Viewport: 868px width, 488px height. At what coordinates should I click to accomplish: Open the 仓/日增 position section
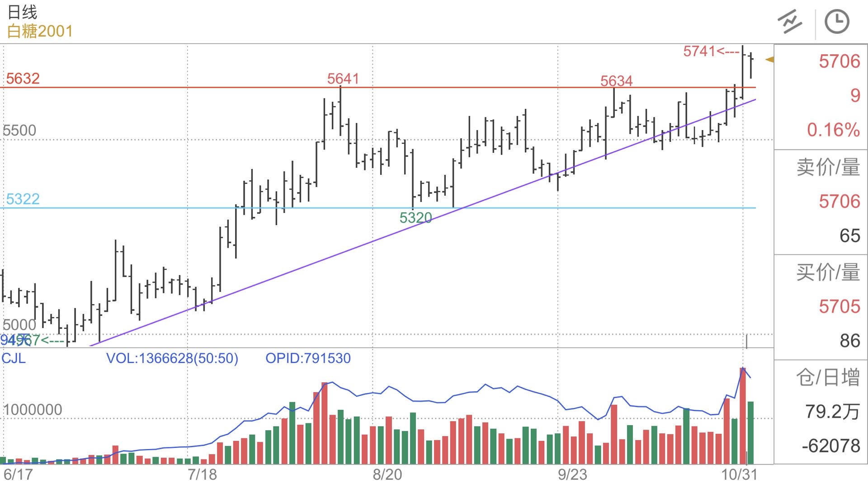pos(828,377)
